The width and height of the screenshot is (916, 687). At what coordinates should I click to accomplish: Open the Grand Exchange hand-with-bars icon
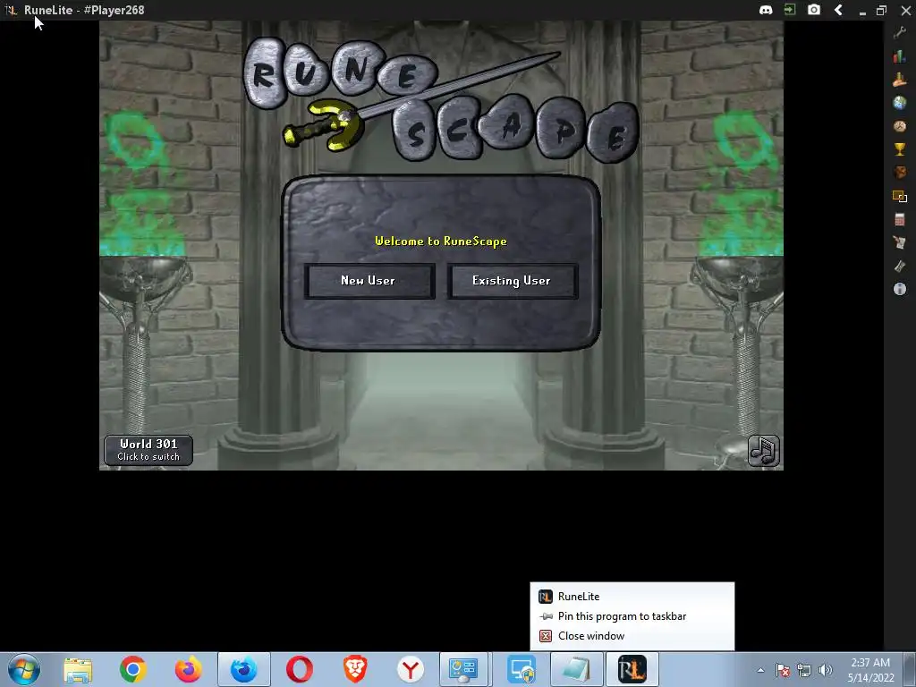900,80
